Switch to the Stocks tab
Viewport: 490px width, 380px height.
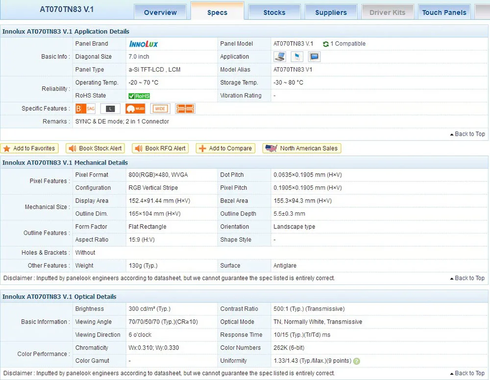tap(274, 12)
